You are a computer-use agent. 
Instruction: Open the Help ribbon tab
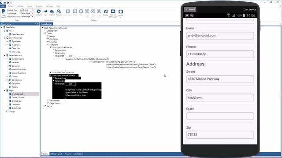click(x=58, y=6)
